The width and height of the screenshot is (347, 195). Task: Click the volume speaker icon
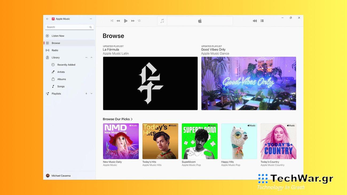(254, 21)
